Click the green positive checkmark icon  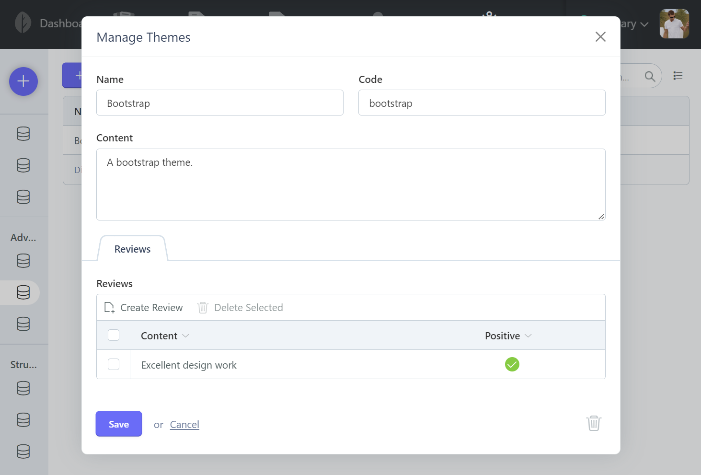(x=512, y=364)
